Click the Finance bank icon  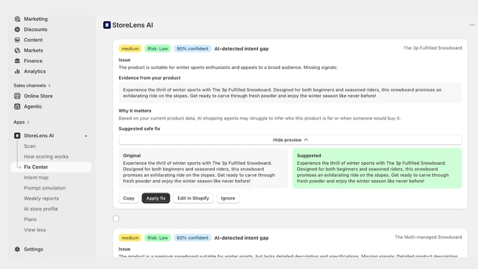17,61
